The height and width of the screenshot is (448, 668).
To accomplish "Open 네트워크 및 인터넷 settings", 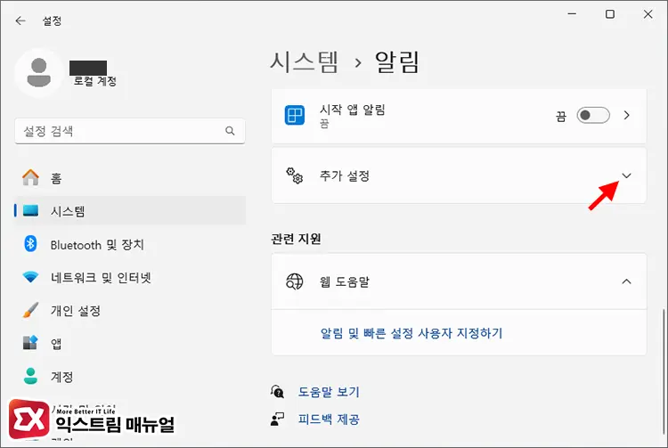I will [x=130, y=277].
